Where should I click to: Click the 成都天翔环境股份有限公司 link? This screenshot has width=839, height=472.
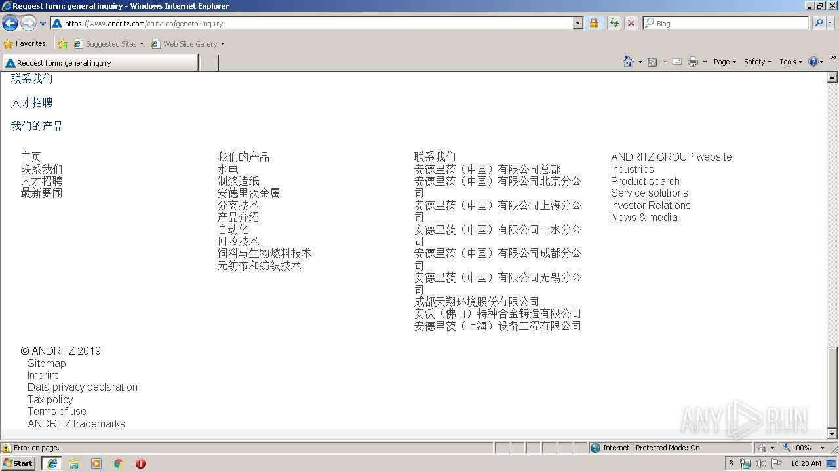pos(477,302)
